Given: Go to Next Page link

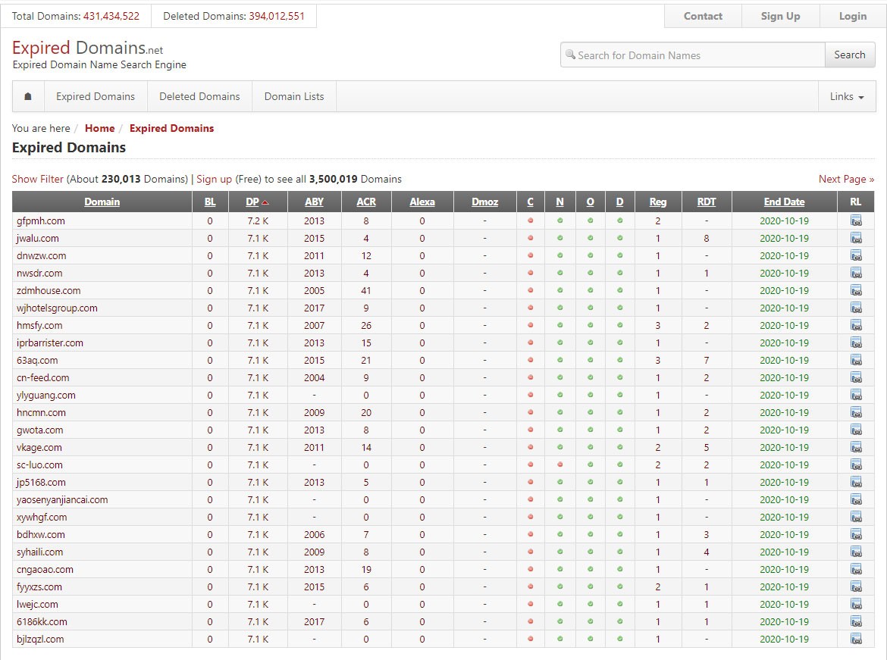Looking at the screenshot, I should [845, 180].
